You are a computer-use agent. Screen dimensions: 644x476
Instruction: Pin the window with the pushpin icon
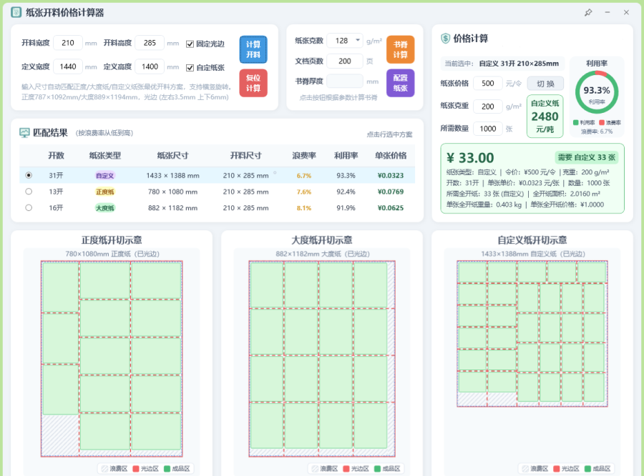point(588,12)
